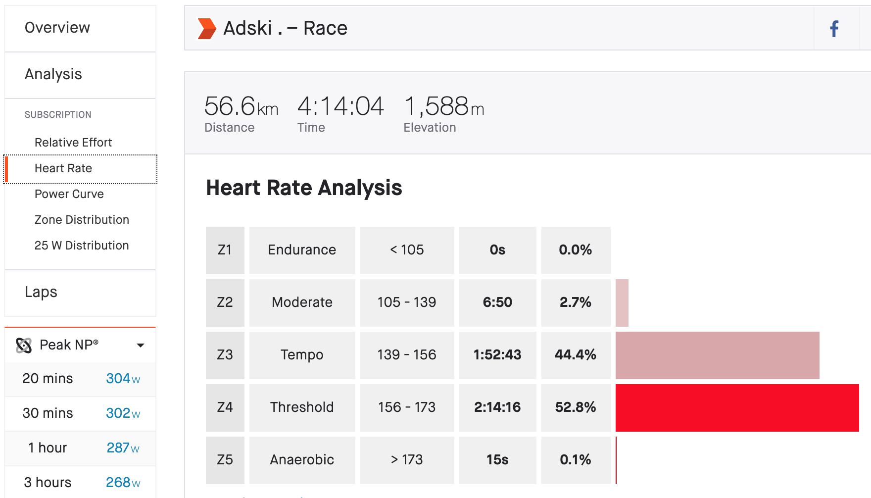Click the Z5 Anaerobic zone cell
The width and height of the screenshot is (871, 498).
point(225,460)
